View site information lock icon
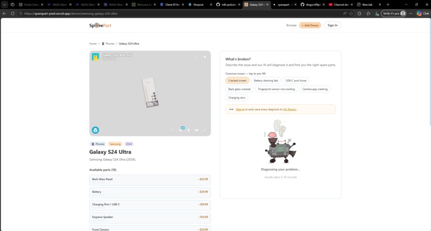The height and width of the screenshot is (231, 431). [x=21, y=13]
